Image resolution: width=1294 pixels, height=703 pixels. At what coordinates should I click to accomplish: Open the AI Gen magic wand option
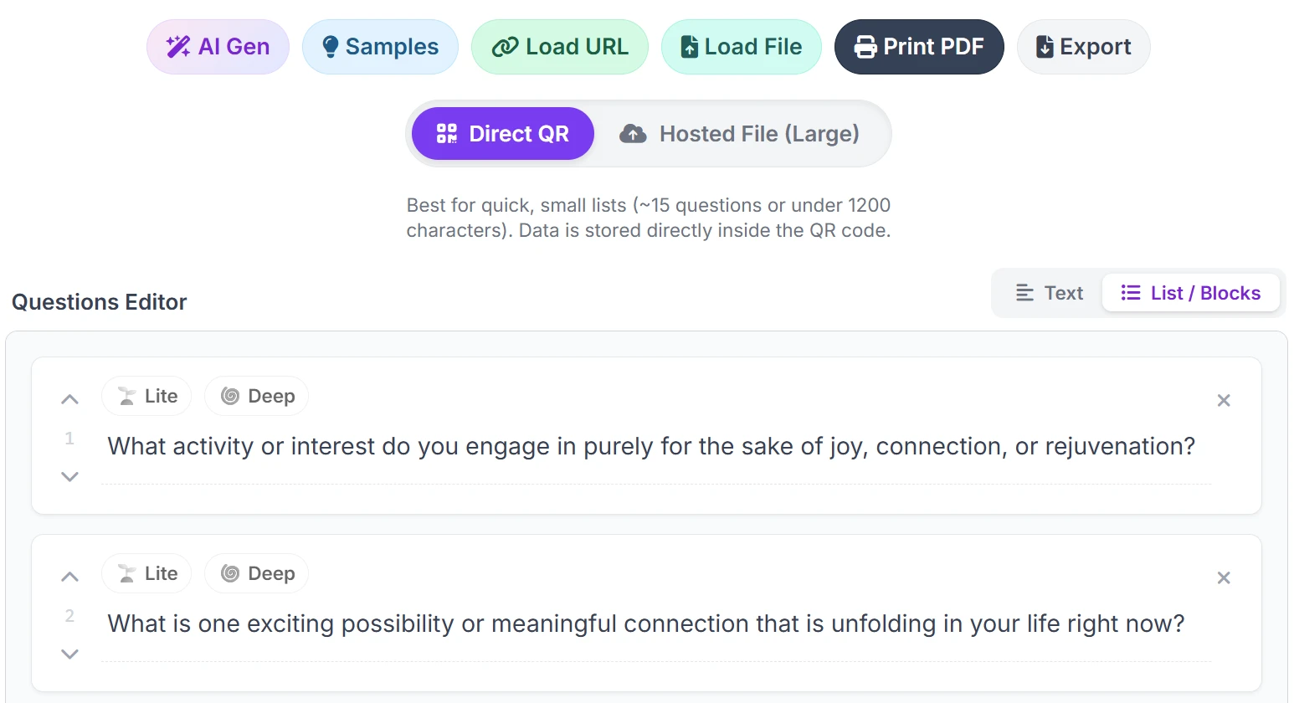coord(218,47)
